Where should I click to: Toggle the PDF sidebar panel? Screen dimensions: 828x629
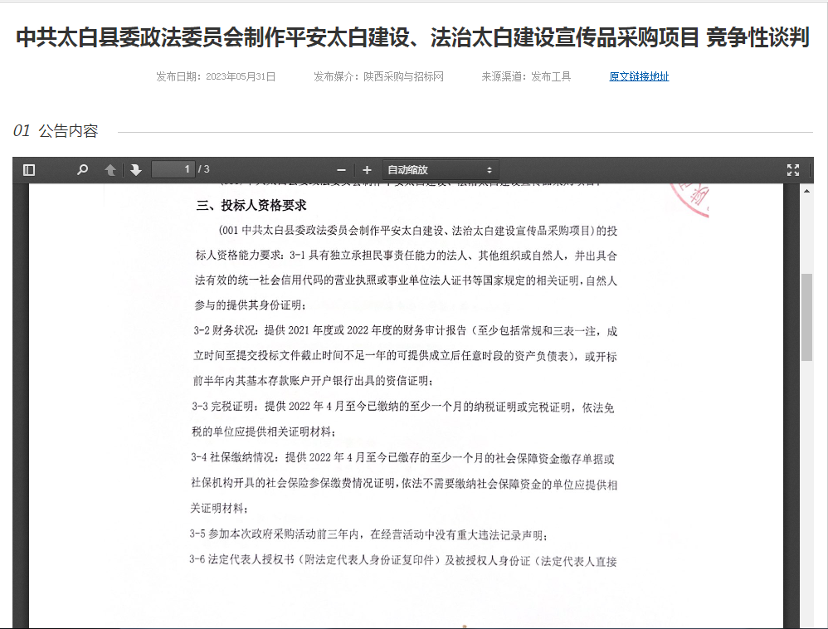point(29,170)
